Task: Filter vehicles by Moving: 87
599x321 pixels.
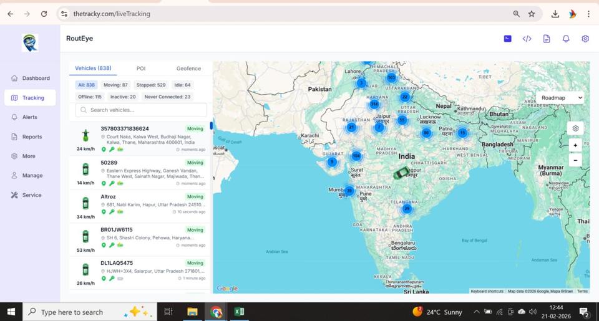Action: point(115,85)
